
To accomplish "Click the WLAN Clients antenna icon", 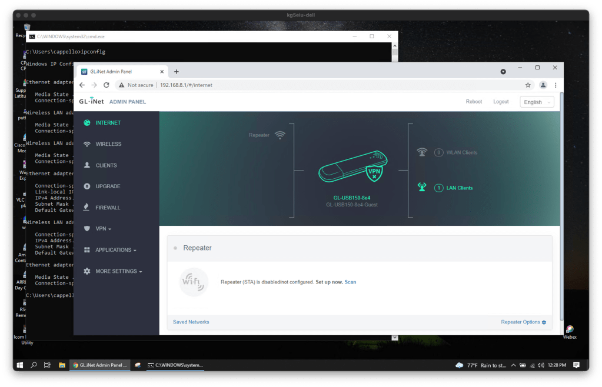I will tap(421, 152).
